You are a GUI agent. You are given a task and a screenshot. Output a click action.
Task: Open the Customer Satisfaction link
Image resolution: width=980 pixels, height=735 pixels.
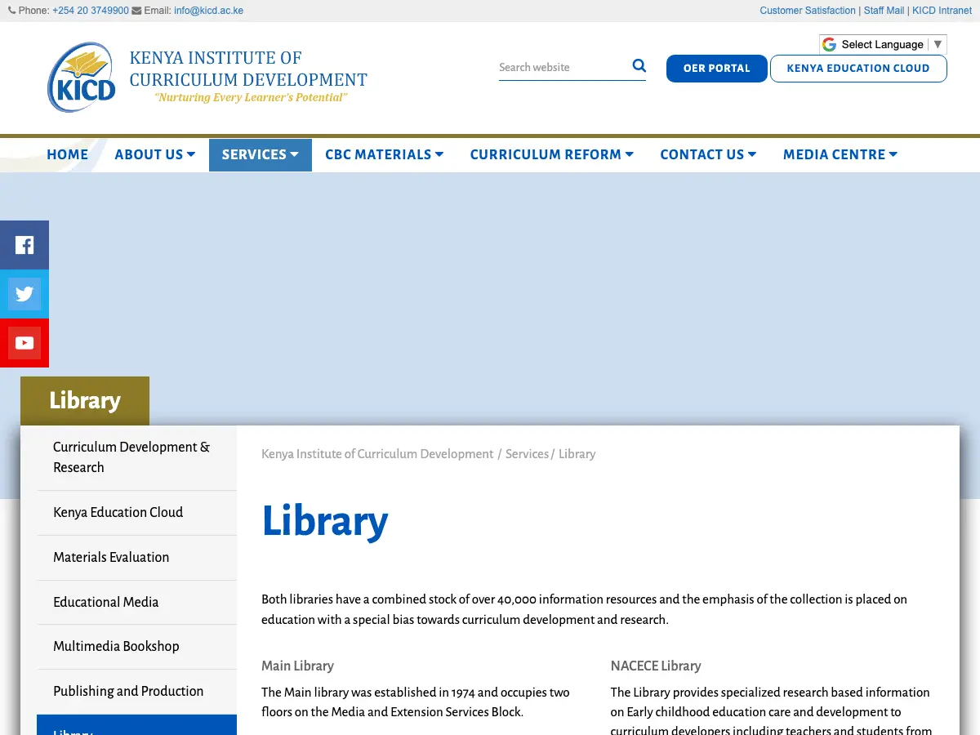808,11
